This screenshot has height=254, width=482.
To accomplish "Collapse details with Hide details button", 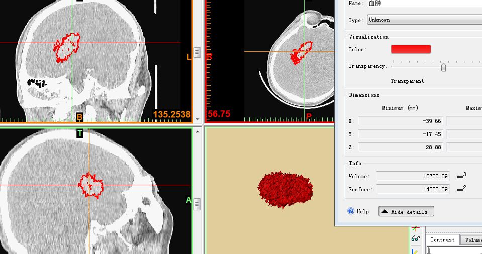I will click(x=406, y=212).
